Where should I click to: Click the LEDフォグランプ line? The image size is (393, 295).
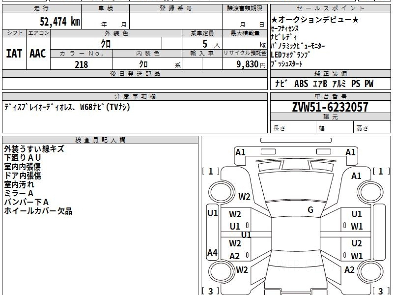[x=290, y=55]
